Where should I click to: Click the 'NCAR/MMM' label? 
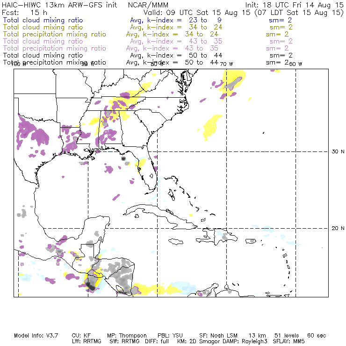148,5
